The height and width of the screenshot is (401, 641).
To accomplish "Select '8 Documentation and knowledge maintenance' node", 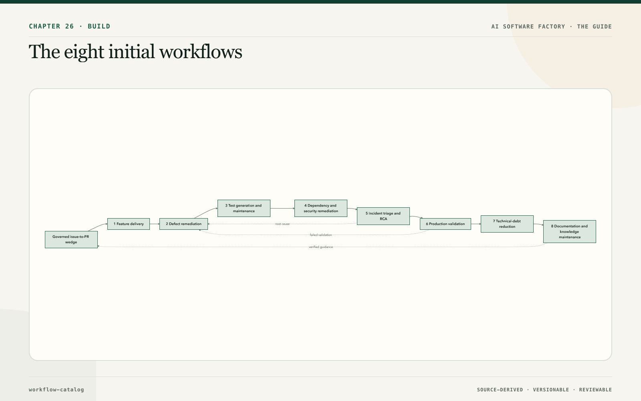I will point(570,231).
